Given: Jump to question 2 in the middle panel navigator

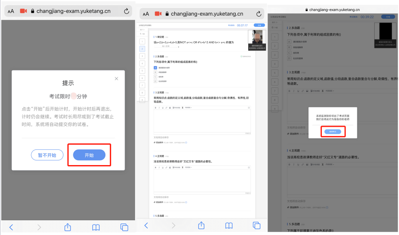Looking at the screenshot, I should tap(142, 49).
